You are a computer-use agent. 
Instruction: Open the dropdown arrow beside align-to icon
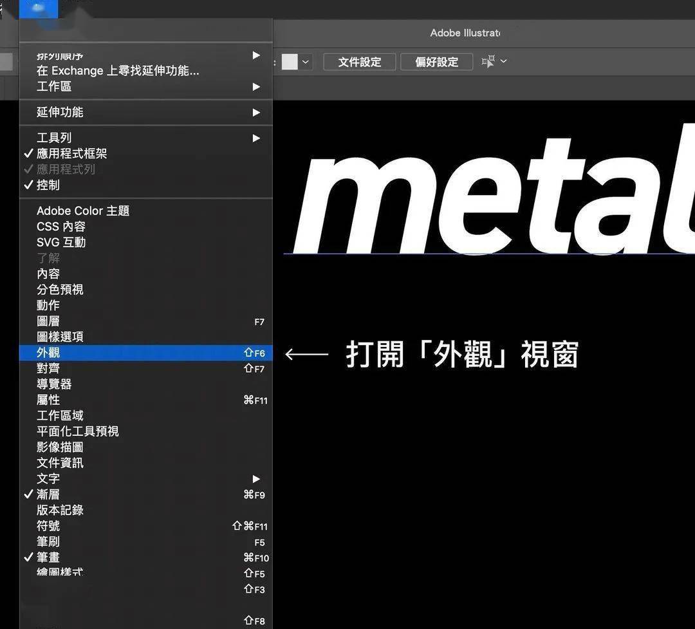click(x=503, y=61)
